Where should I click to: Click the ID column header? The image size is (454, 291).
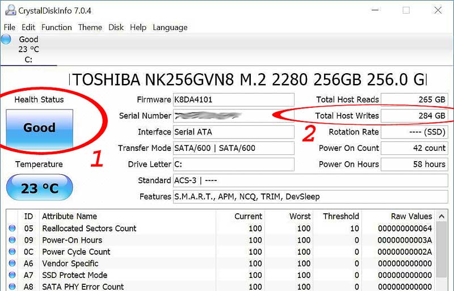(x=28, y=216)
